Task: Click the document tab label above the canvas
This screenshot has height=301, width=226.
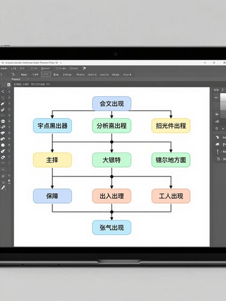Action: [32, 84]
